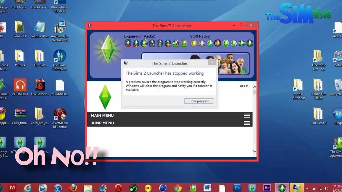Select the Kindle Fire Utility folder

319,89
